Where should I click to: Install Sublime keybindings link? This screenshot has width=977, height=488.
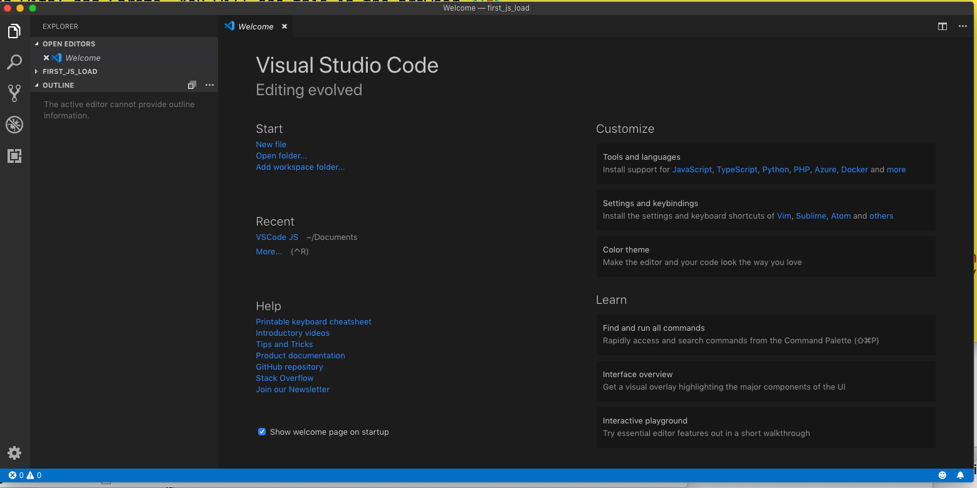[x=811, y=215]
